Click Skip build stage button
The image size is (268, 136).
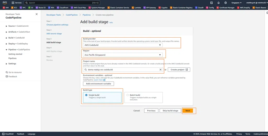click(170, 111)
